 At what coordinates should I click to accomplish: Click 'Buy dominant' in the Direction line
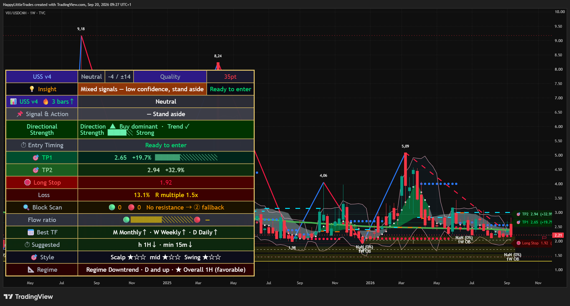139,126
